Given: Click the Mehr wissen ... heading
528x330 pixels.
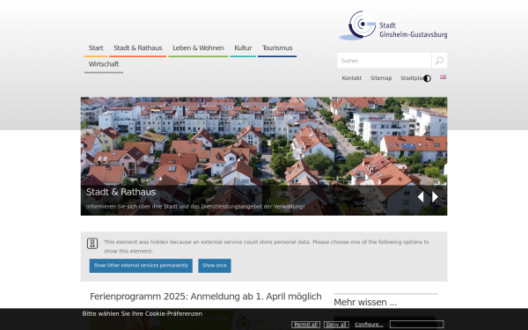Looking at the screenshot, I should pyautogui.click(x=365, y=303).
